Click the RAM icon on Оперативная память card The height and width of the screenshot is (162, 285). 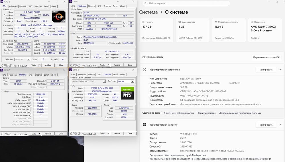(216, 22)
